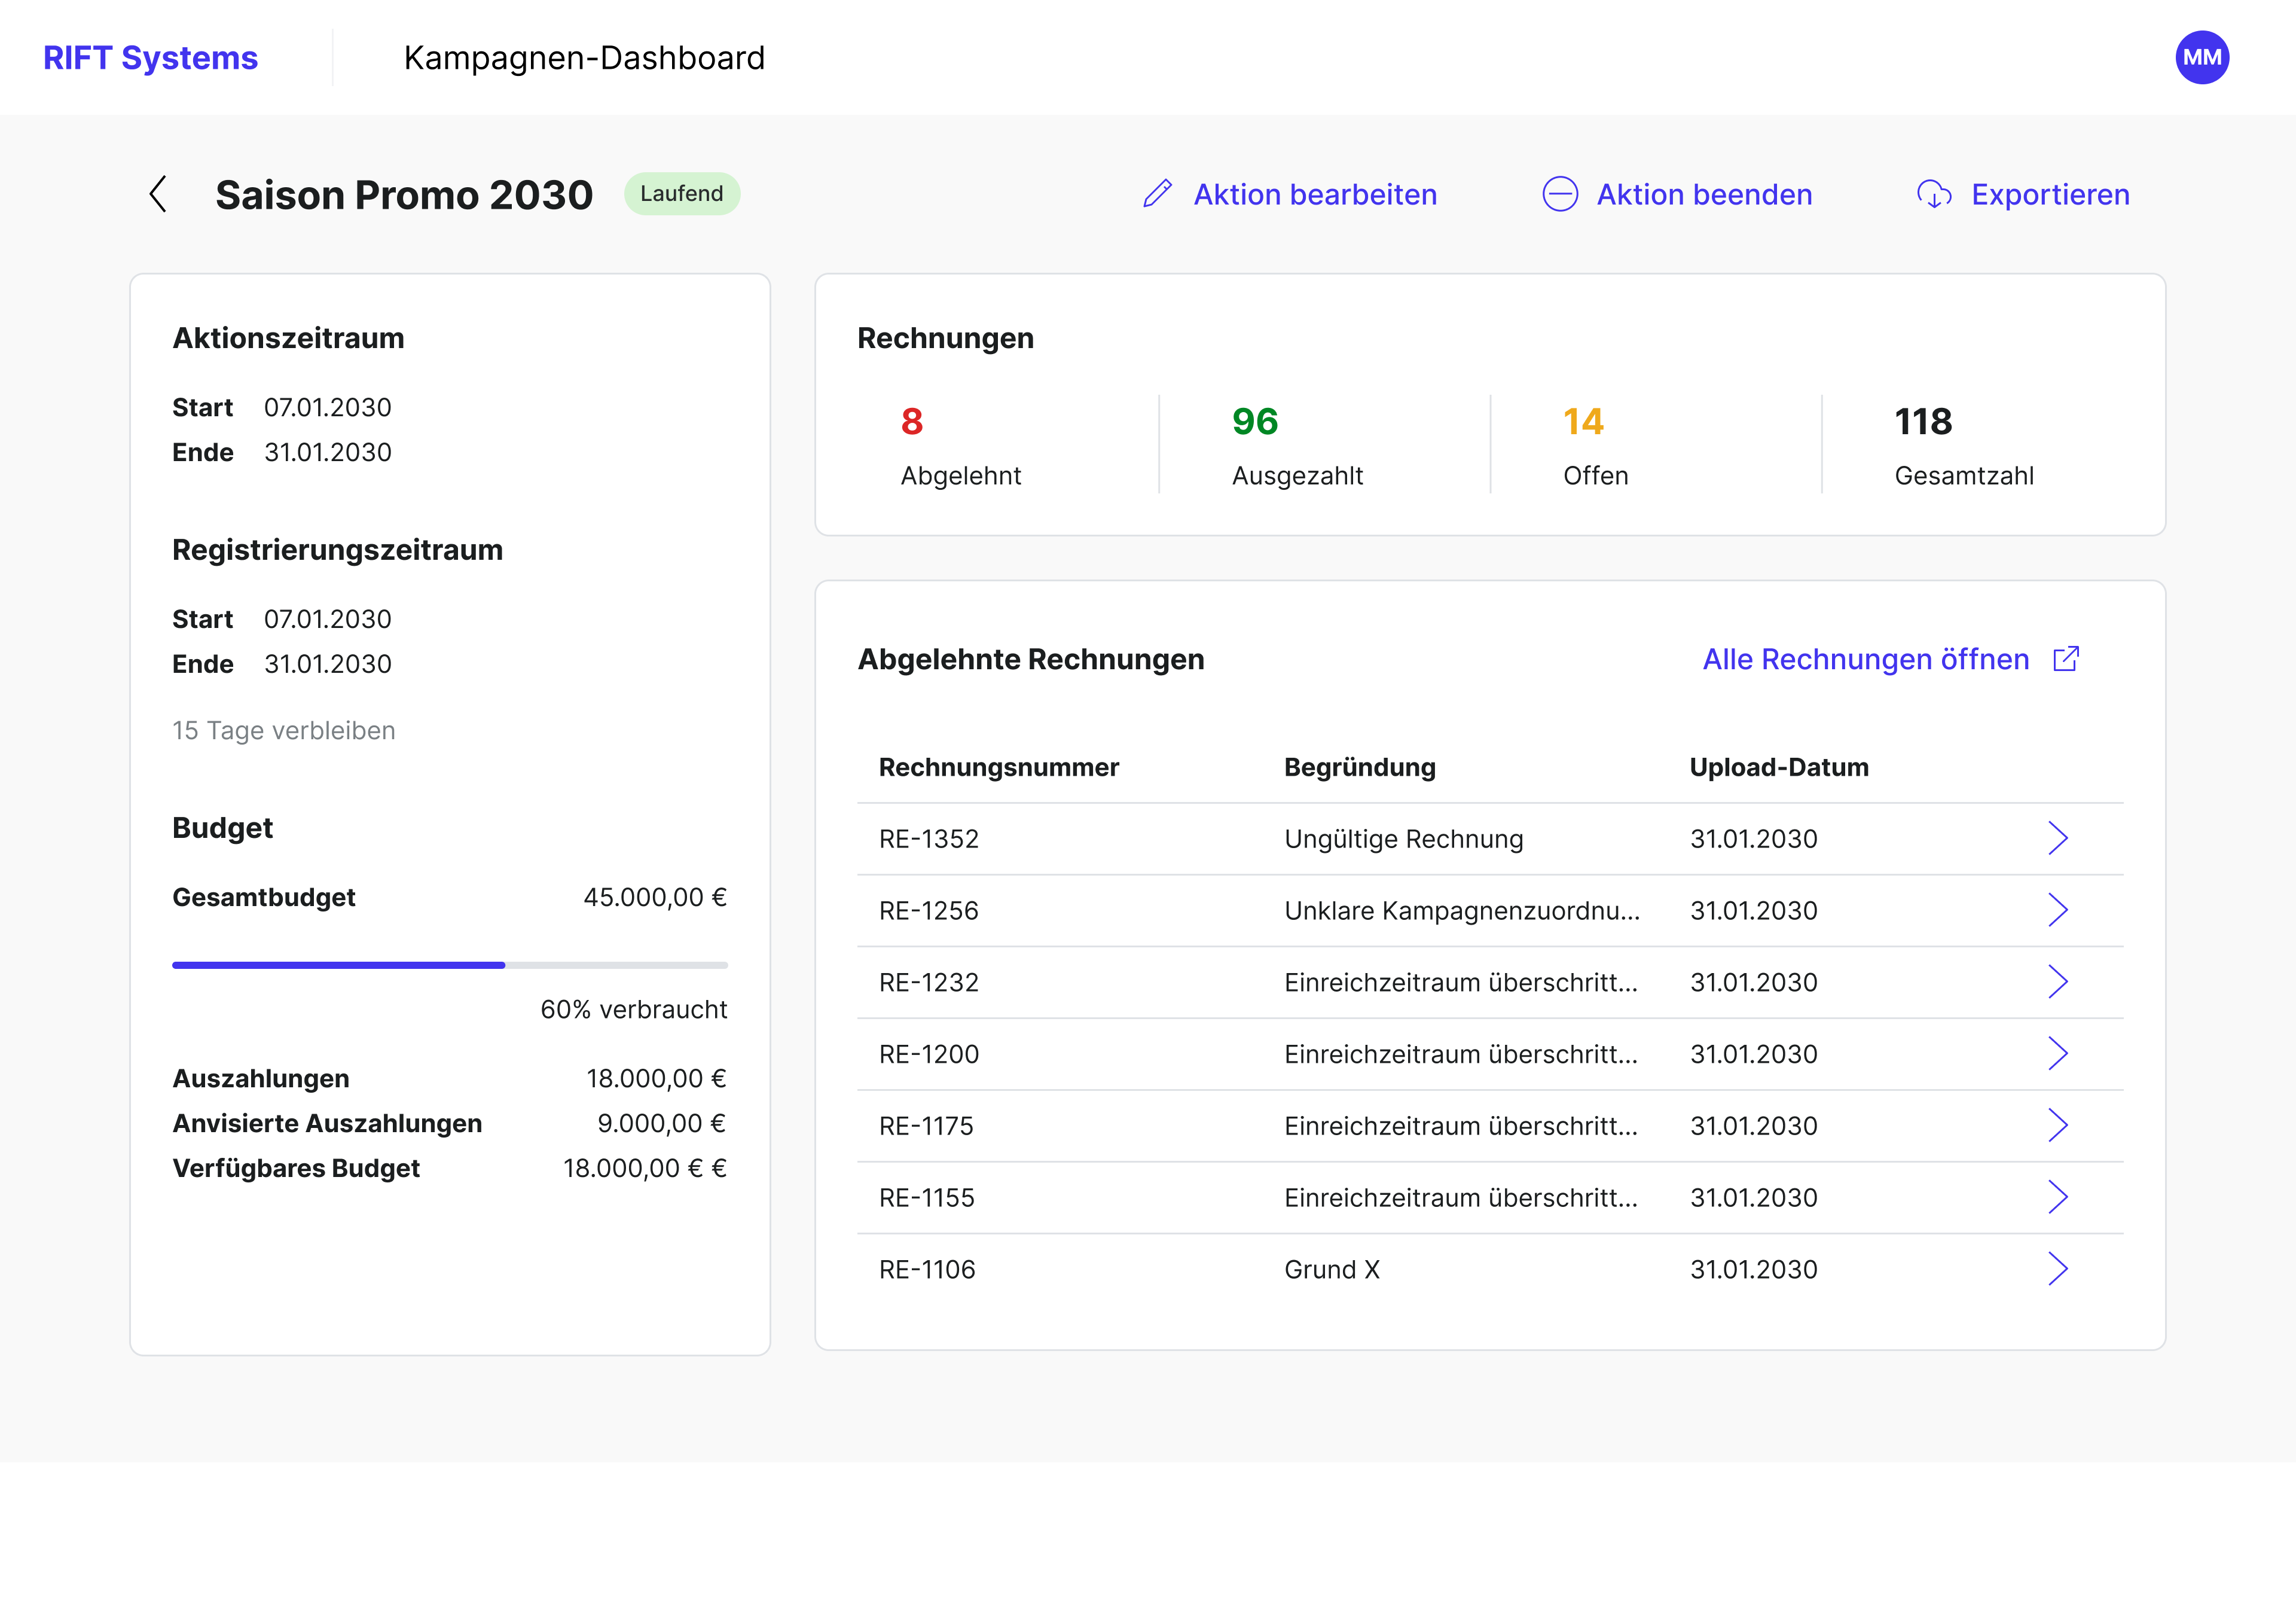Image resolution: width=2296 pixels, height=1613 pixels.
Task: Click the back arrow next to Saison Promo 2030
Action: [158, 194]
